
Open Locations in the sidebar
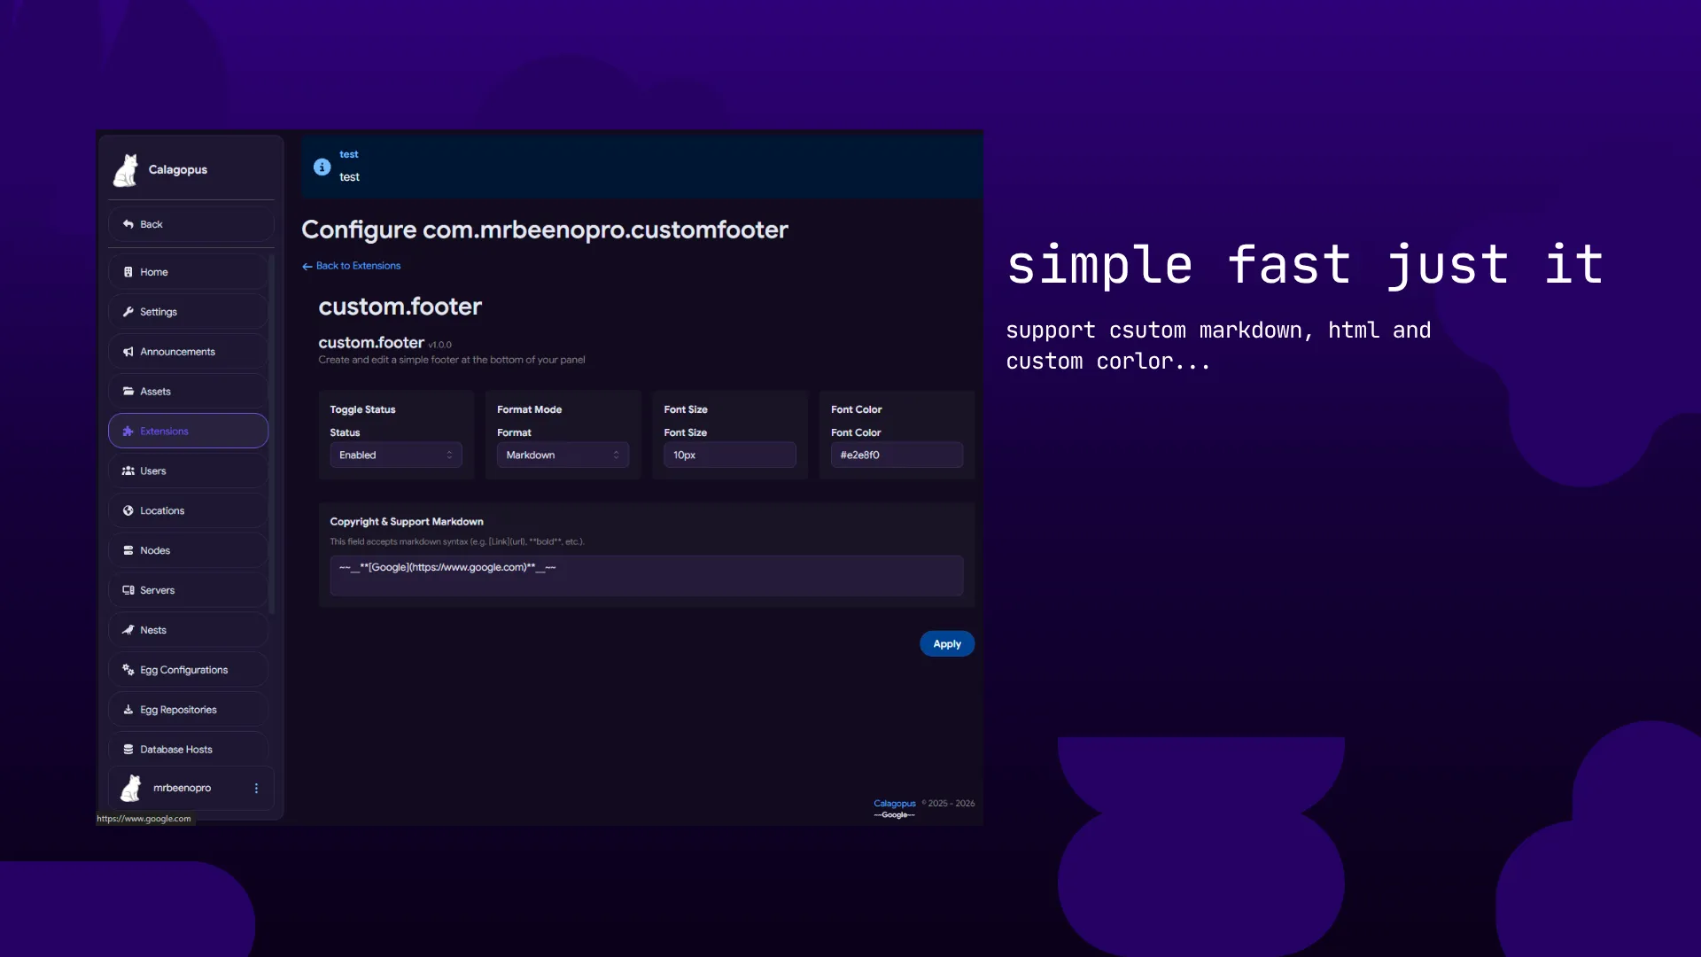pyautogui.click(x=188, y=510)
